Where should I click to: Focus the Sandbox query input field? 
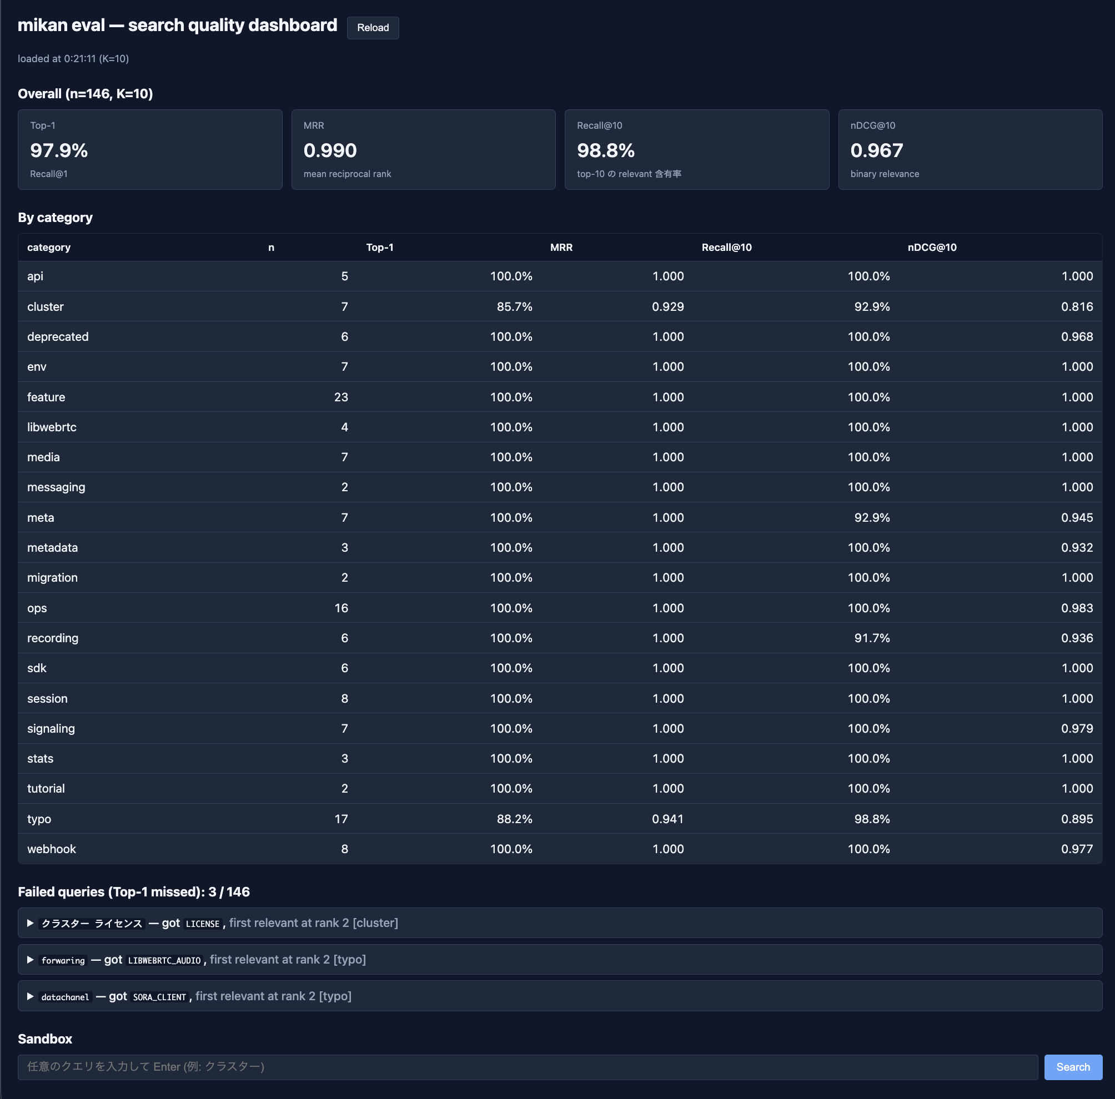tap(527, 1067)
